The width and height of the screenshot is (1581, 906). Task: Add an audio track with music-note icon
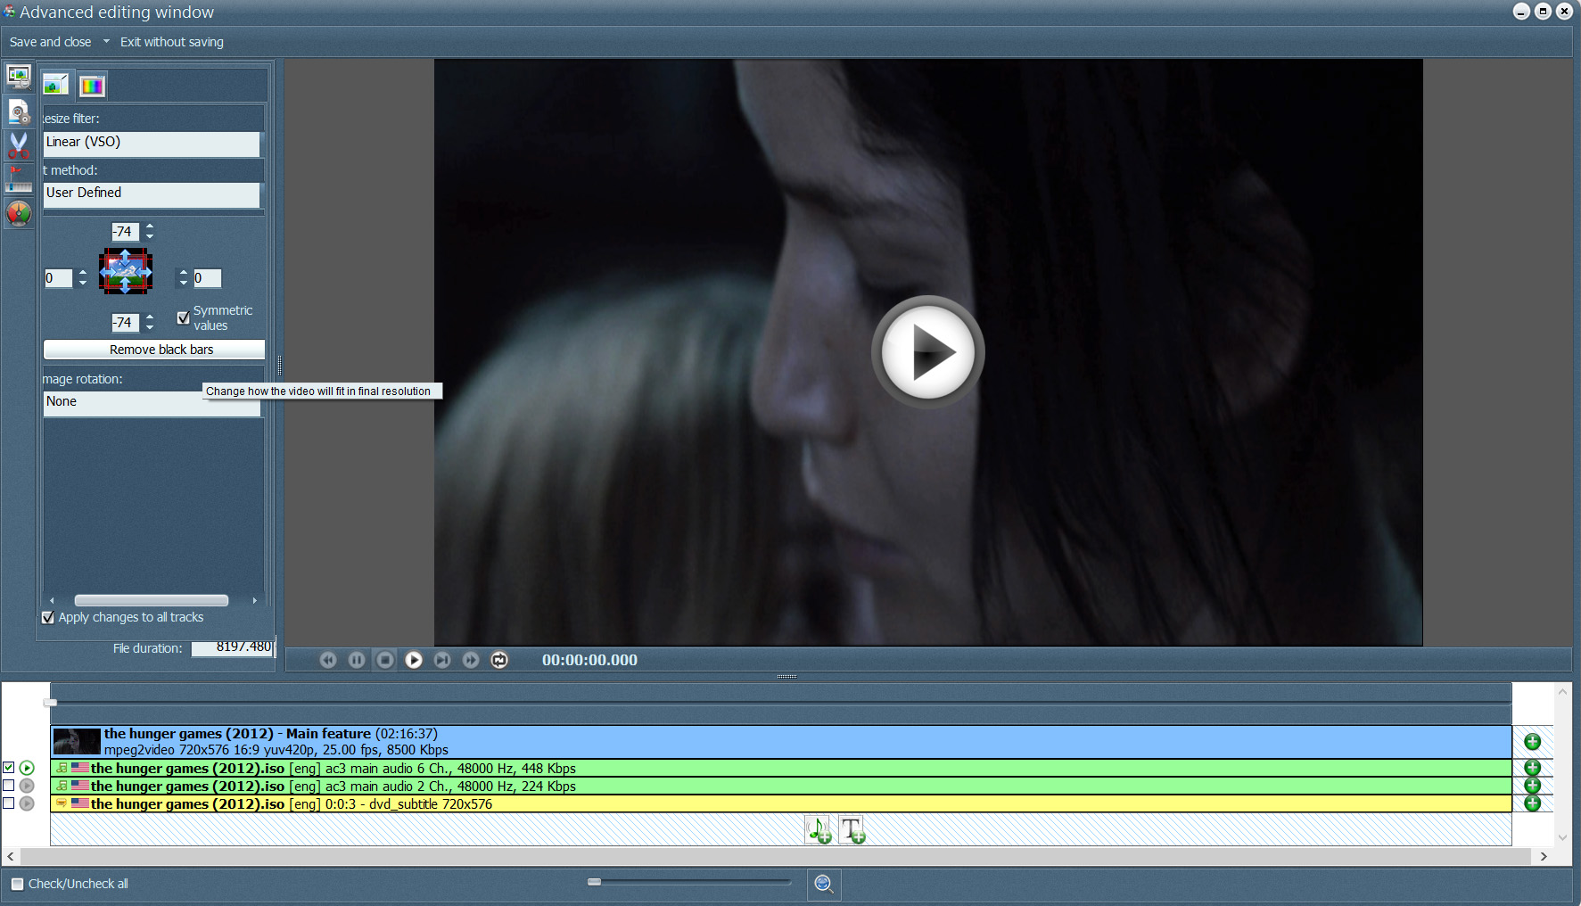[x=819, y=830]
